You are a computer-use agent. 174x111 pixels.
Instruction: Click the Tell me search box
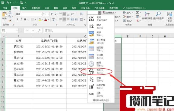tap(134, 8)
